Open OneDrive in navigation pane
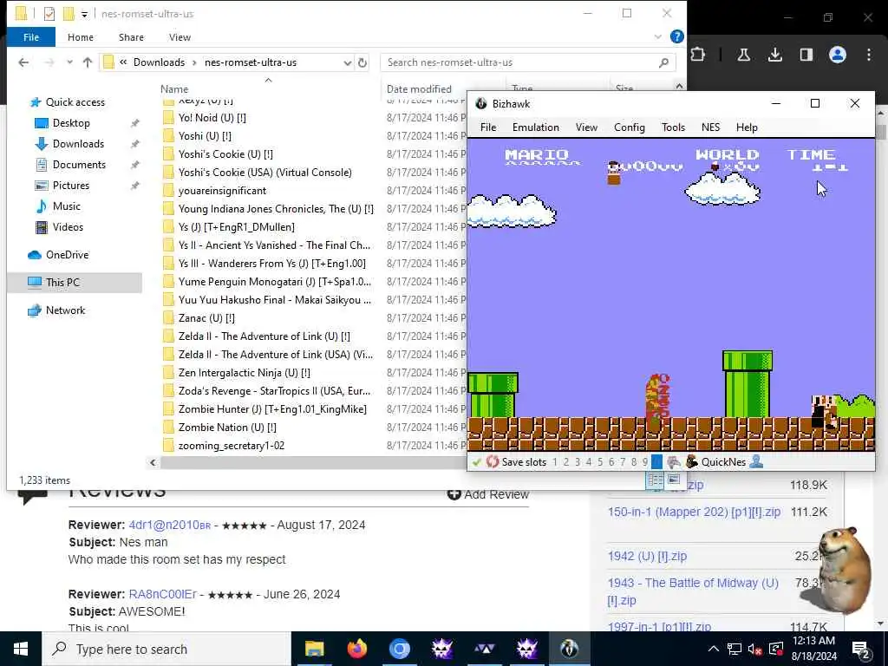The width and height of the screenshot is (888, 666). (67, 255)
